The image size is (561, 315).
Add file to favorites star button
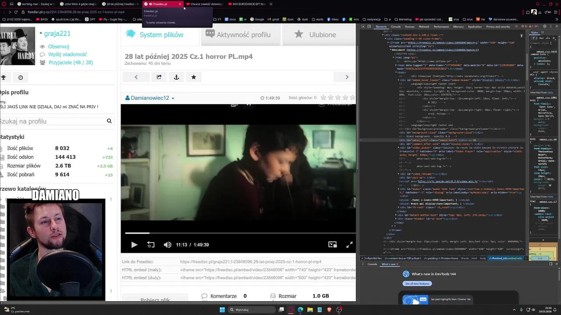pyautogui.click(x=193, y=77)
